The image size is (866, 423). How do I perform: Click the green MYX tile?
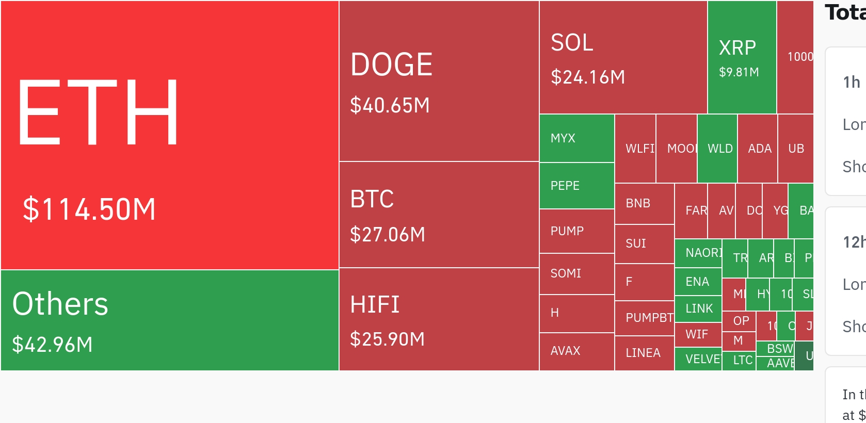576,138
